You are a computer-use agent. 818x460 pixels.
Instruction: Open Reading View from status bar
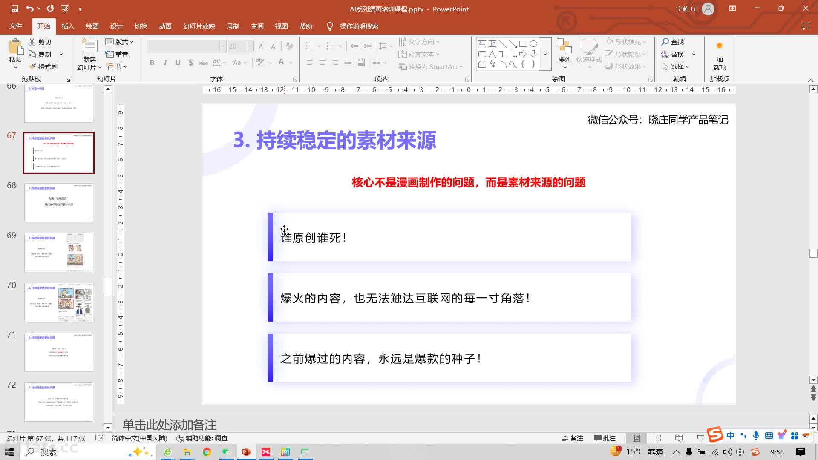click(679, 438)
